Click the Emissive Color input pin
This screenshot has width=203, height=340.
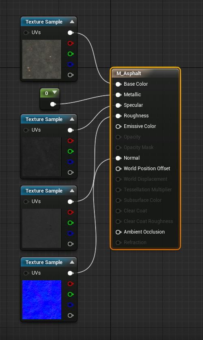118,126
